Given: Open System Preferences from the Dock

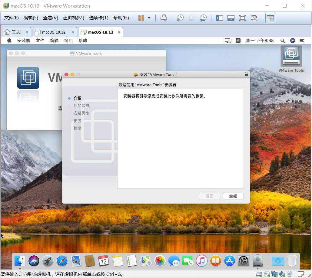Looking at the screenshot, I should (244, 260).
